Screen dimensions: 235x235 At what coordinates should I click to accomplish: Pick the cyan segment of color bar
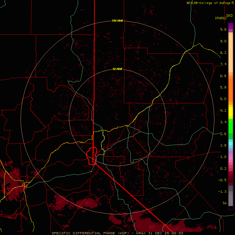pyautogui.click(x=231, y=144)
